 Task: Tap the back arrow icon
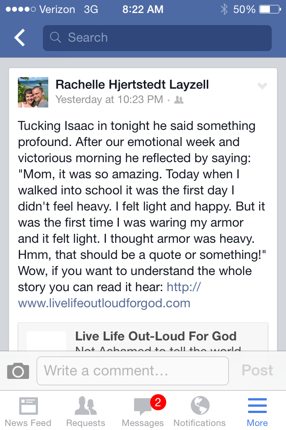pyautogui.click(x=20, y=38)
